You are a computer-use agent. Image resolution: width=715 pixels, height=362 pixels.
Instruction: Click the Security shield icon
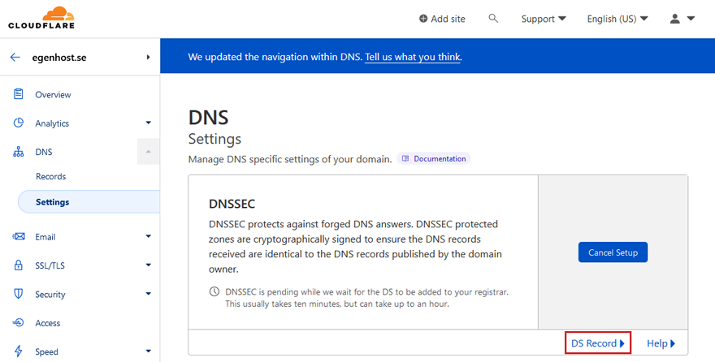(x=18, y=294)
